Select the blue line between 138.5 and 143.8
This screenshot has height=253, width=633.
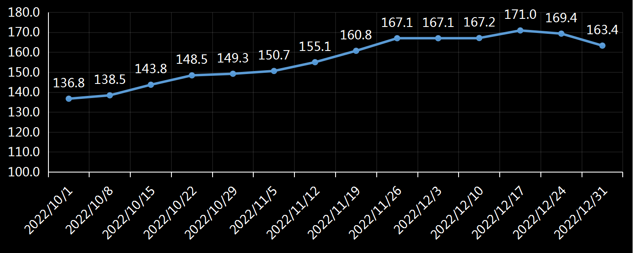coord(130,90)
